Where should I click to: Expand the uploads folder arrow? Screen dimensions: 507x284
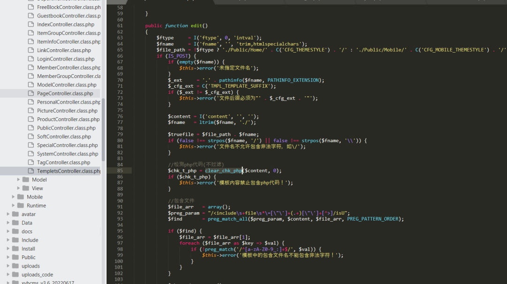point(8,266)
